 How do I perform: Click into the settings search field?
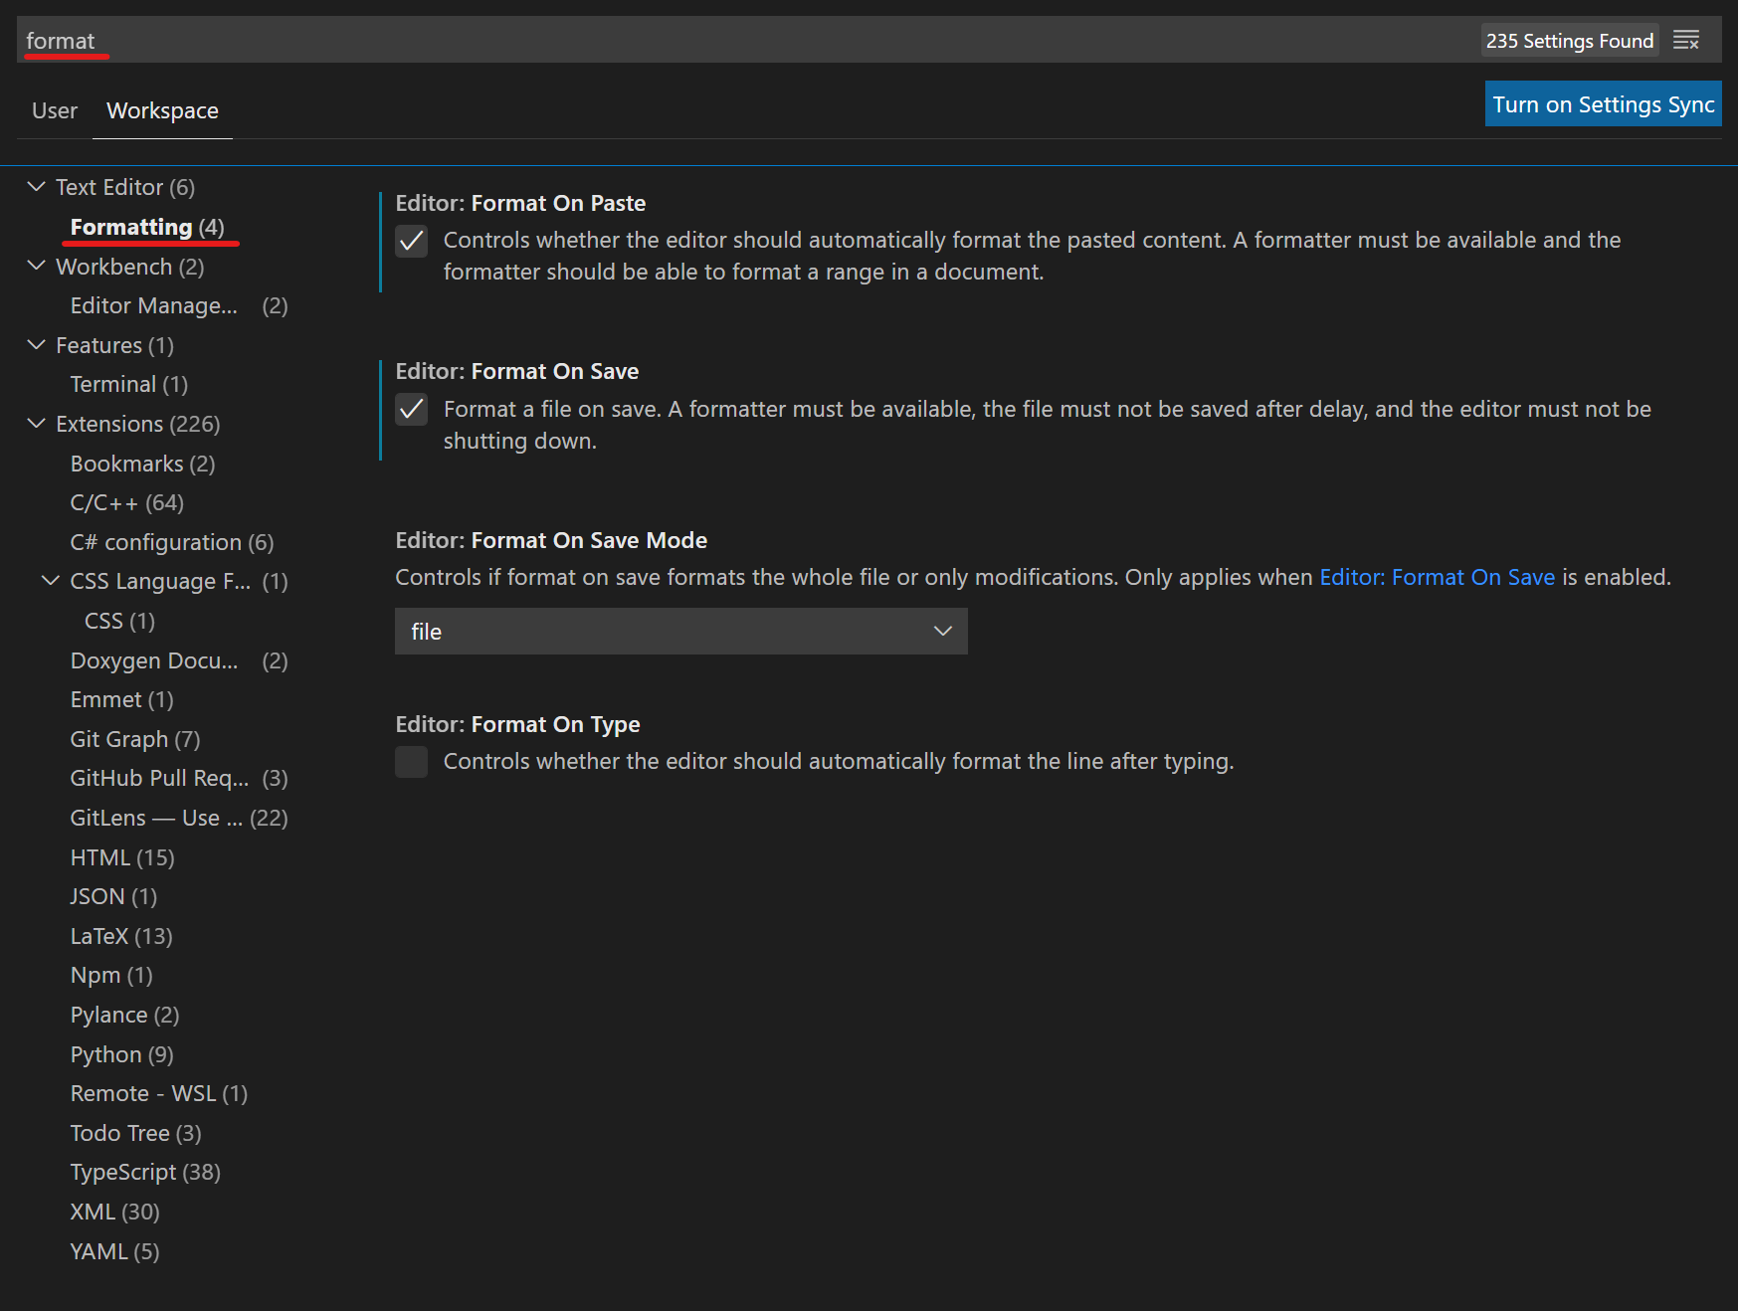(696, 41)
